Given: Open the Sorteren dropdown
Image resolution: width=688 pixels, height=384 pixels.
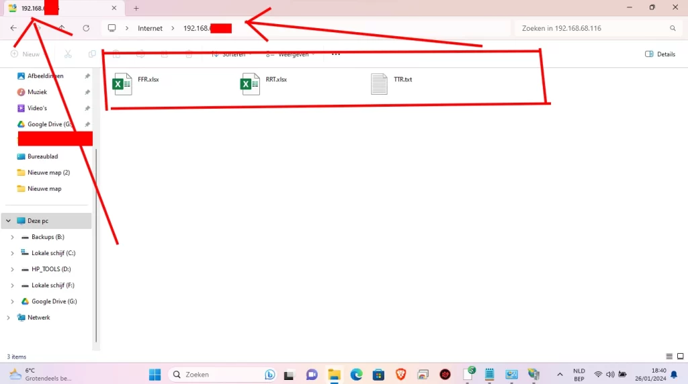Looking at the screenshot, I should (x=232, y=54).
